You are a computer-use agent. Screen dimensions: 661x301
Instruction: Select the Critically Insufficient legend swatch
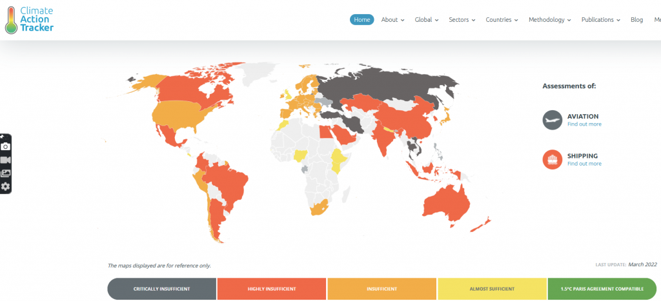pos(161,289)
